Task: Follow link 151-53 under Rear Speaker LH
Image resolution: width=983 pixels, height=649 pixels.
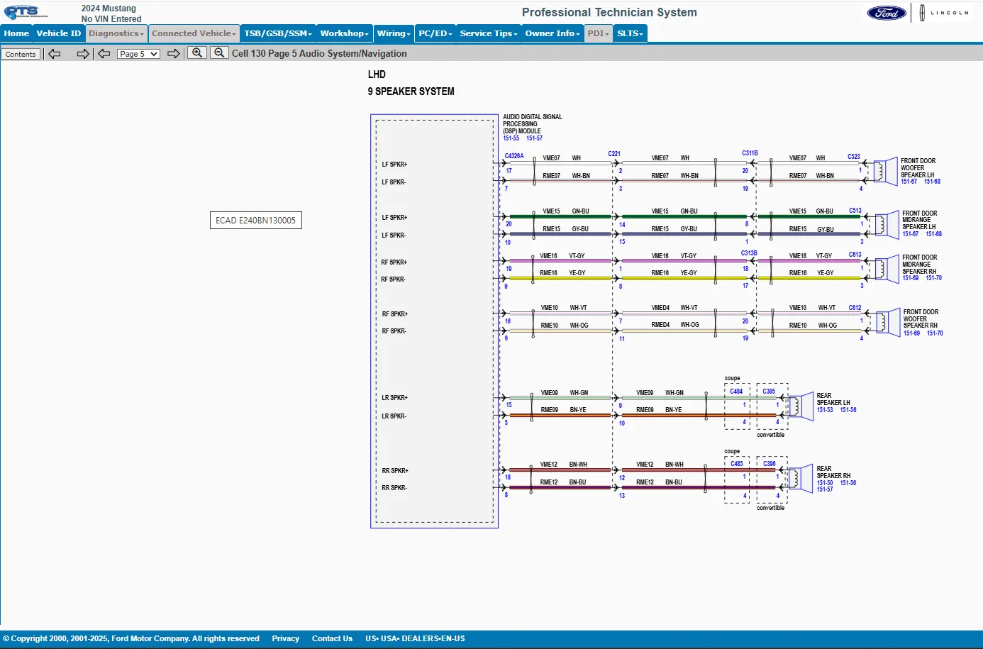Action: coord(825,410)
